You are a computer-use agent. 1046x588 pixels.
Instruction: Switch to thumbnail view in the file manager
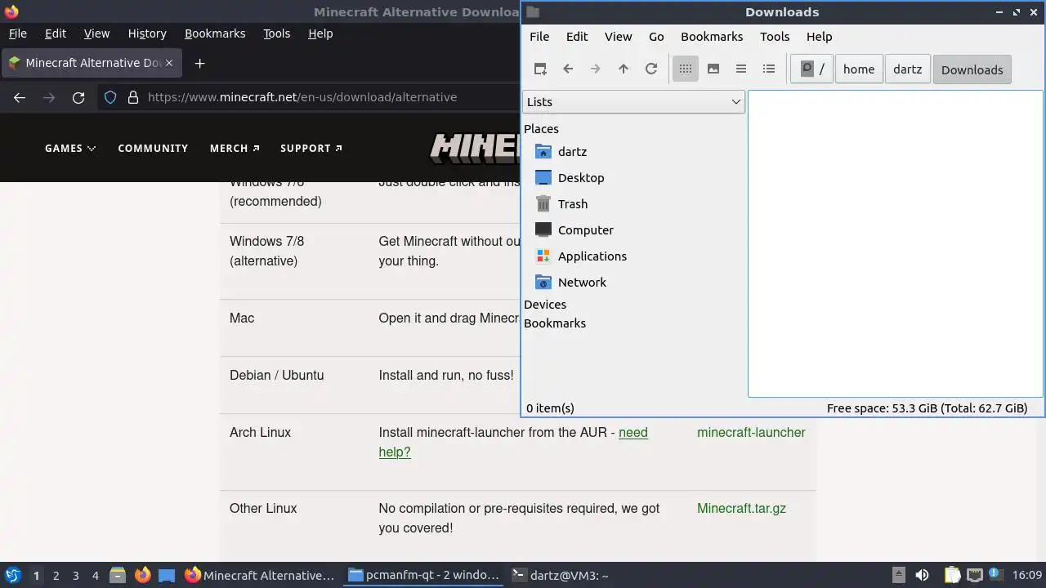[x=713, y=69]
